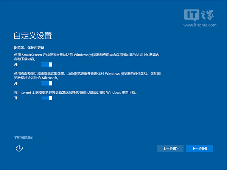The height and width of the screenshot is (170, 227).
Task: Click the page prediction Microsoft description text
Action: pos(87,76)
